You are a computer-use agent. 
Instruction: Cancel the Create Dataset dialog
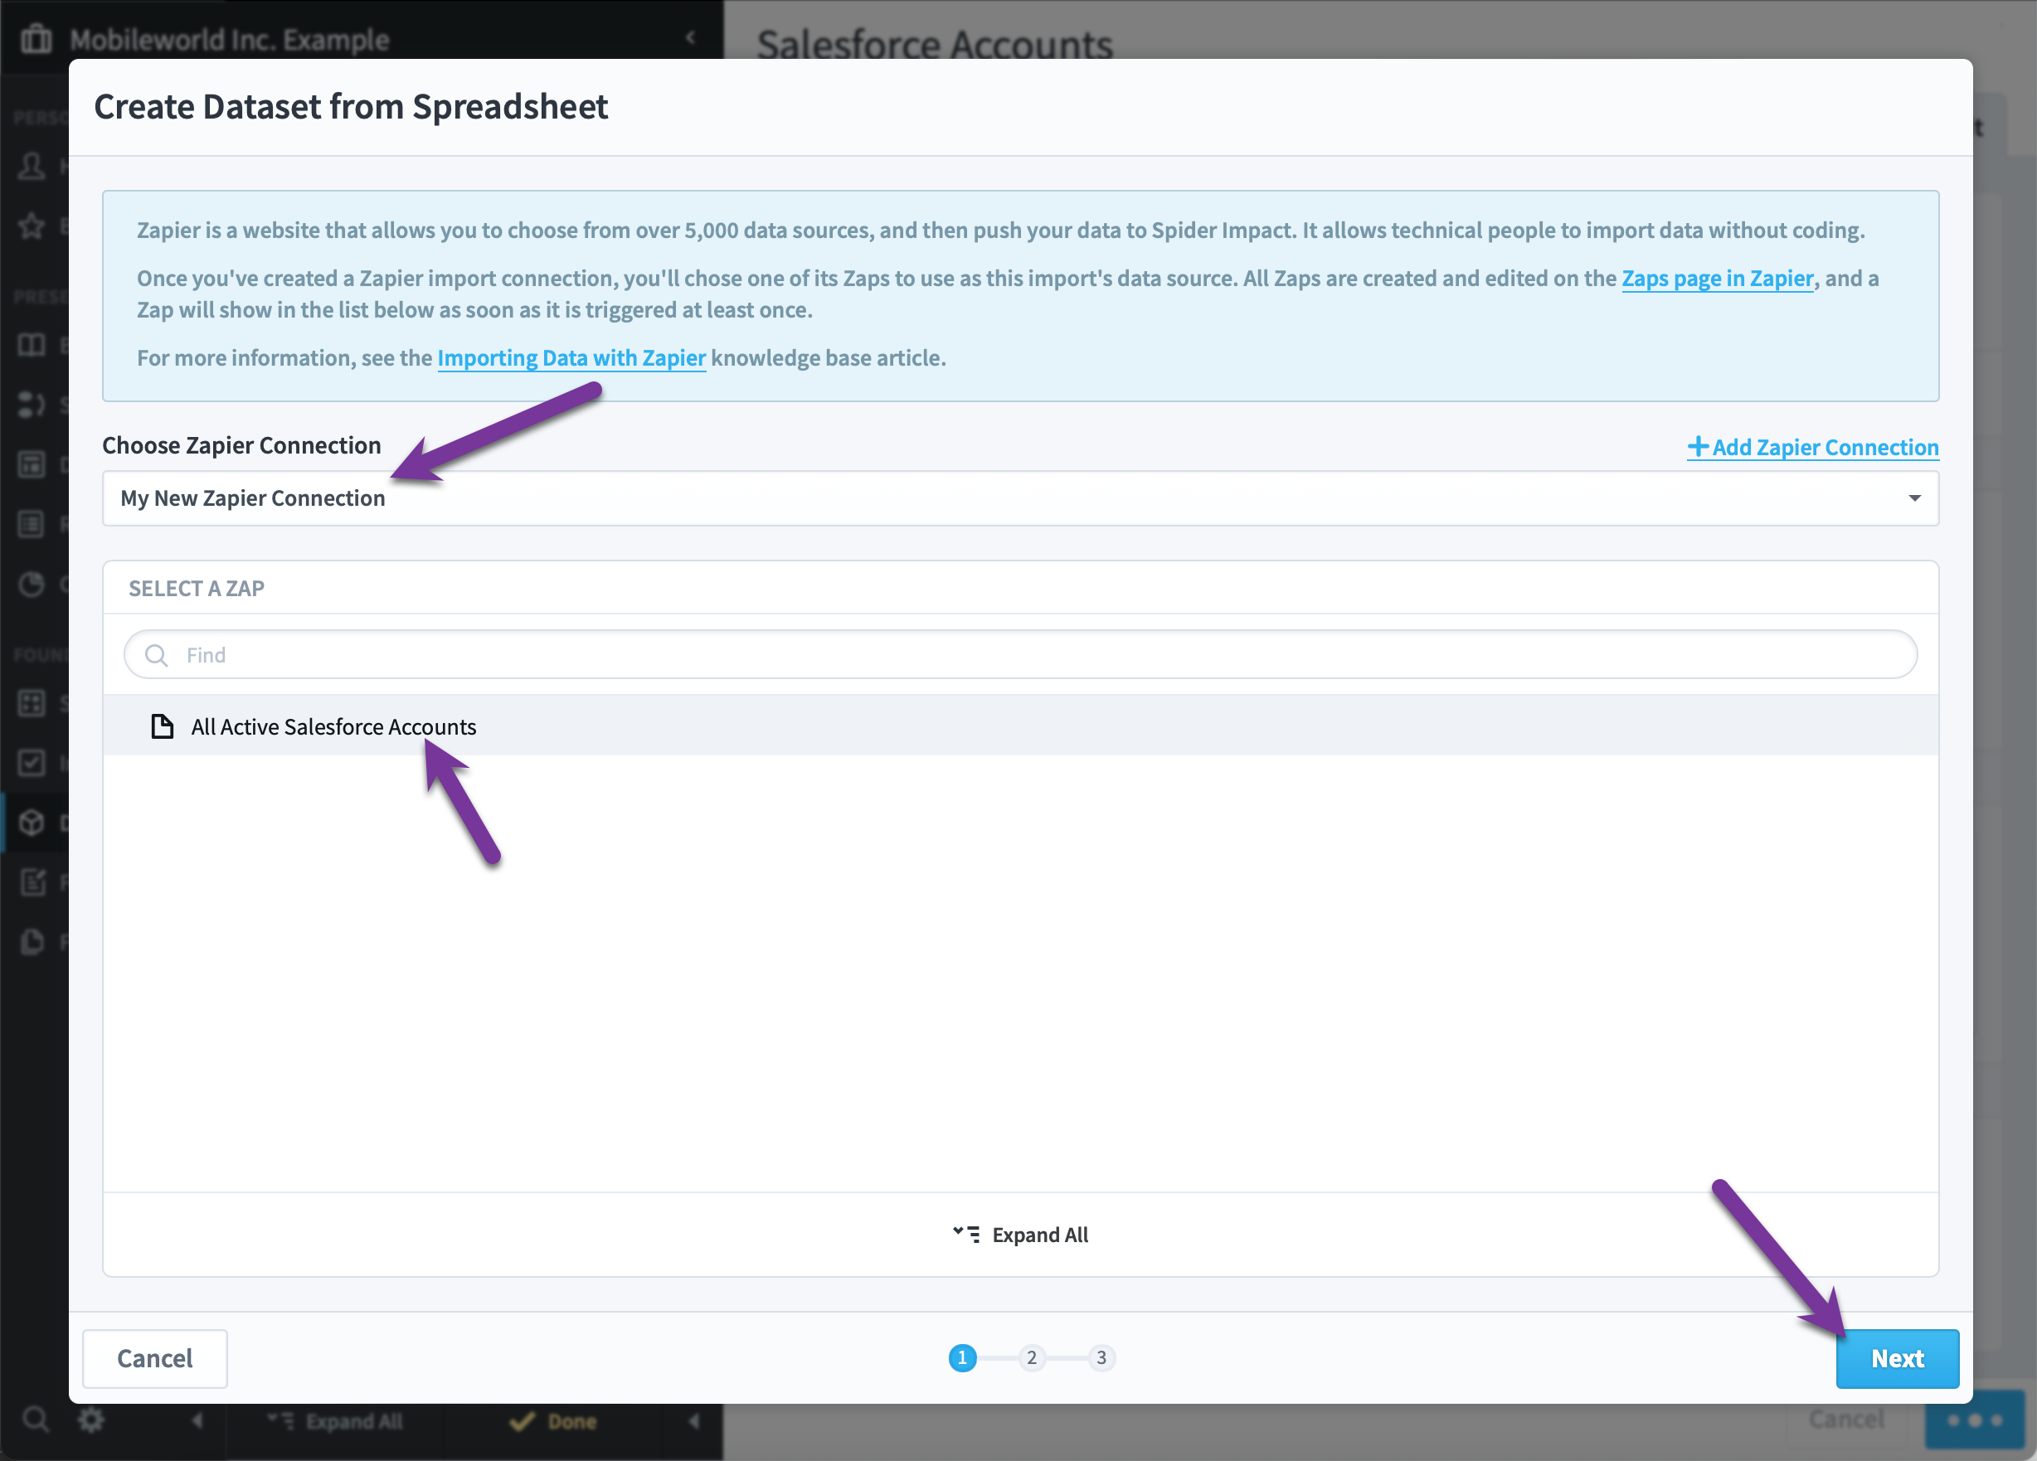154,1357
